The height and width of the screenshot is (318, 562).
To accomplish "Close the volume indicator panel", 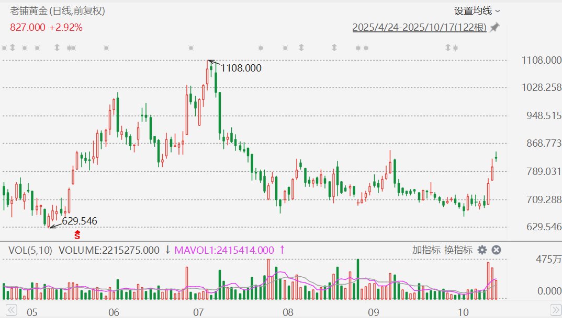I will (497, 250).
